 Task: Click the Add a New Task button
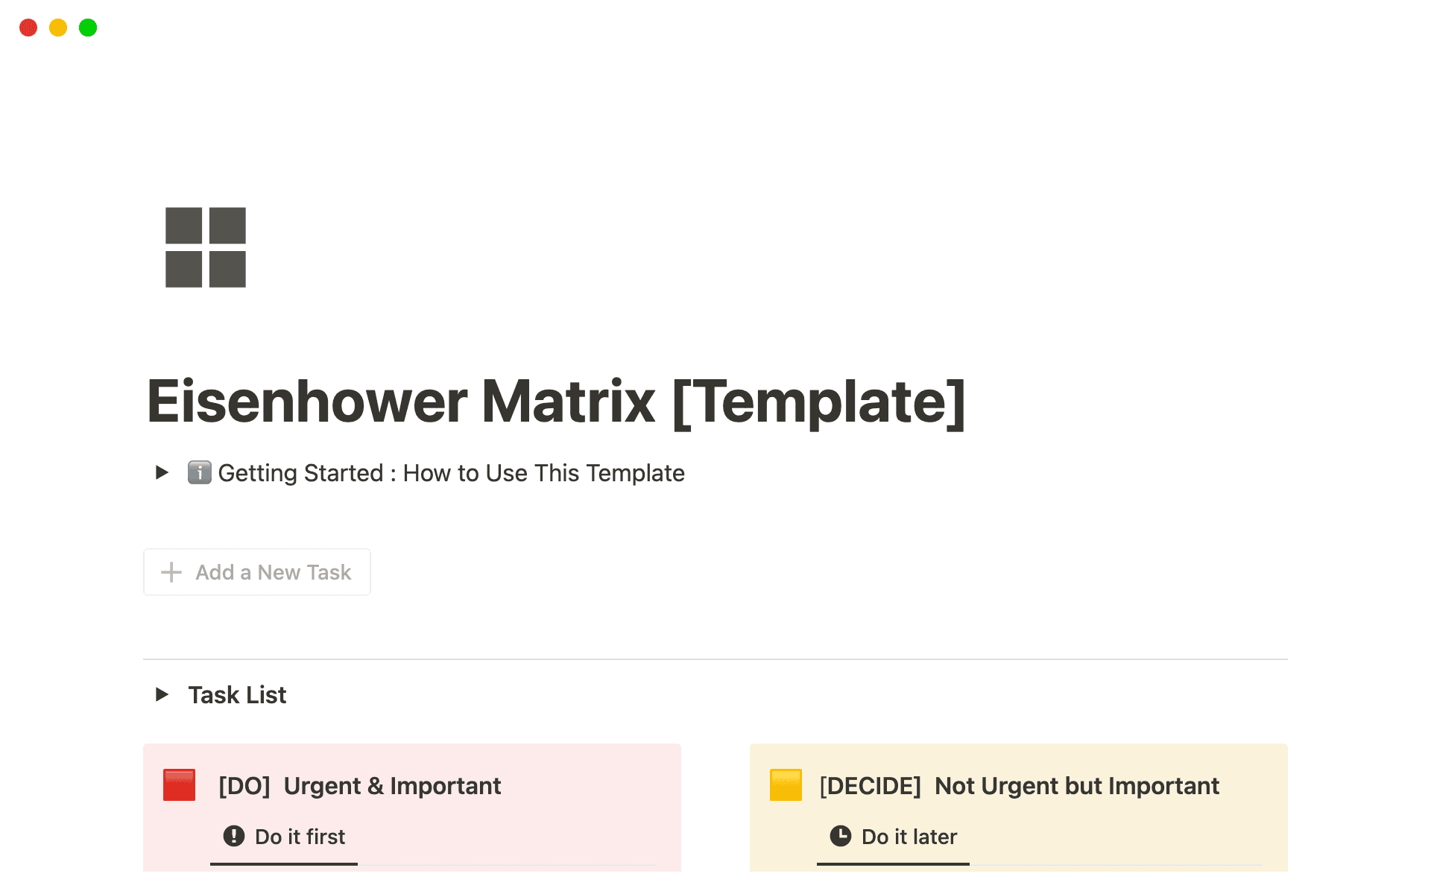point(256,571)
